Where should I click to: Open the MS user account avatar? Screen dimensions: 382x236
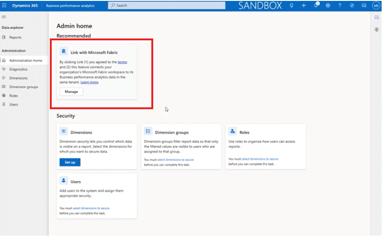[x=376, y=5]
